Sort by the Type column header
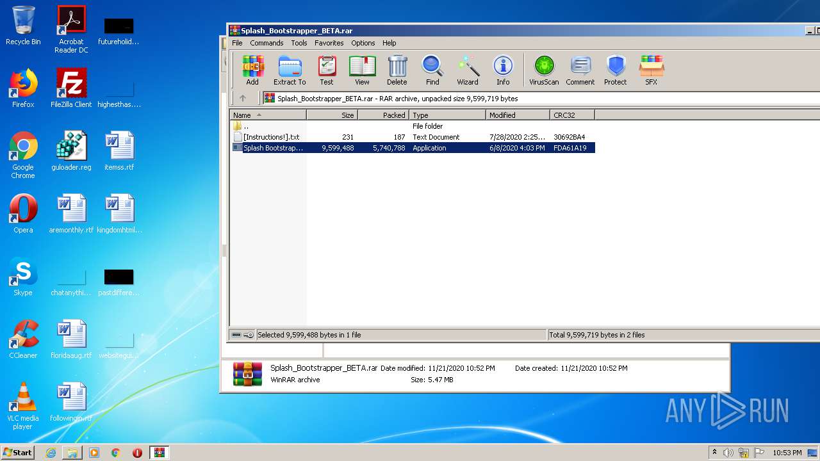The width and height of the screenshot is (820, 461). coord(447,115)
